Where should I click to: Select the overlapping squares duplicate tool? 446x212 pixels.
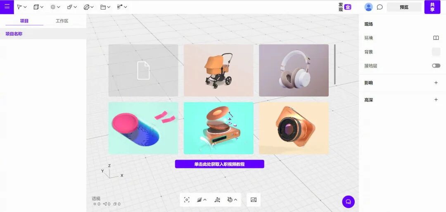70,7
